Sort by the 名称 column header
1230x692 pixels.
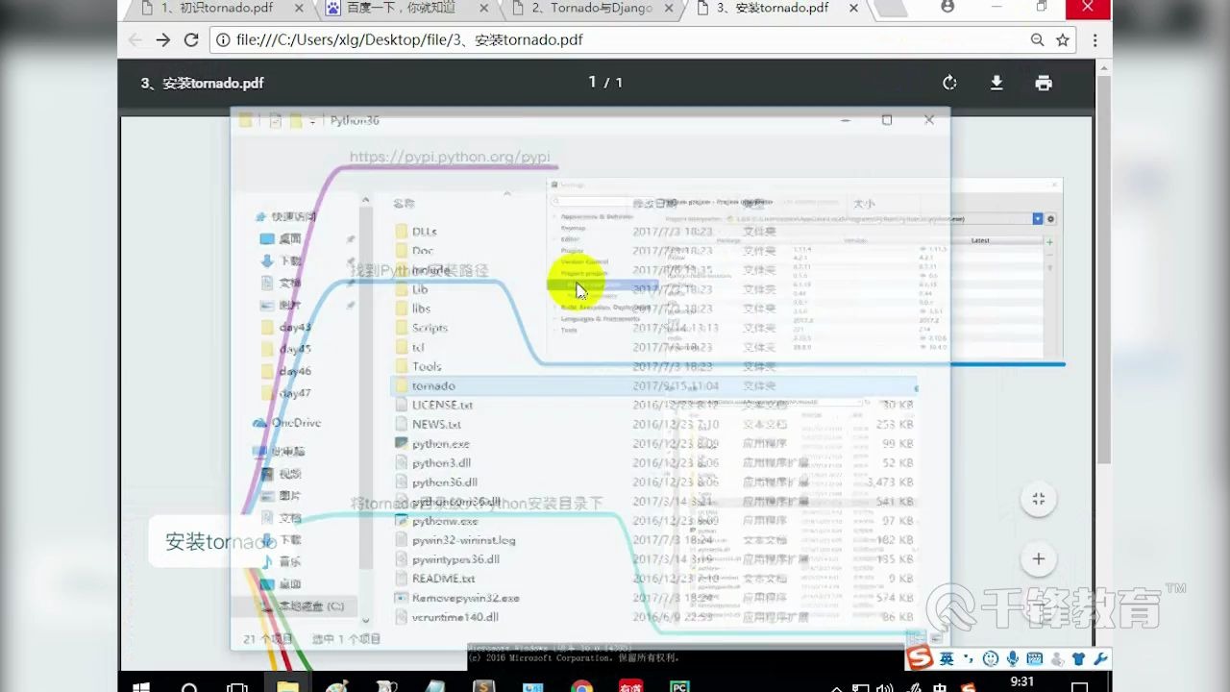click(x=404, y=204)
